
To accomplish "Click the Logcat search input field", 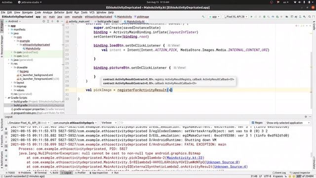I will pyautogui.click(x=184, y=123).
